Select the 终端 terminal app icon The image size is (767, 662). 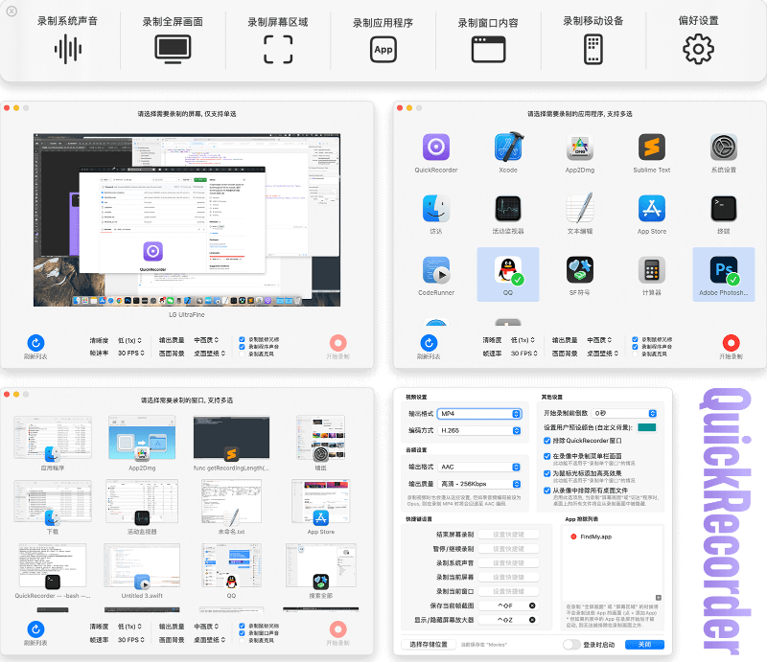[x=724, y=208]
